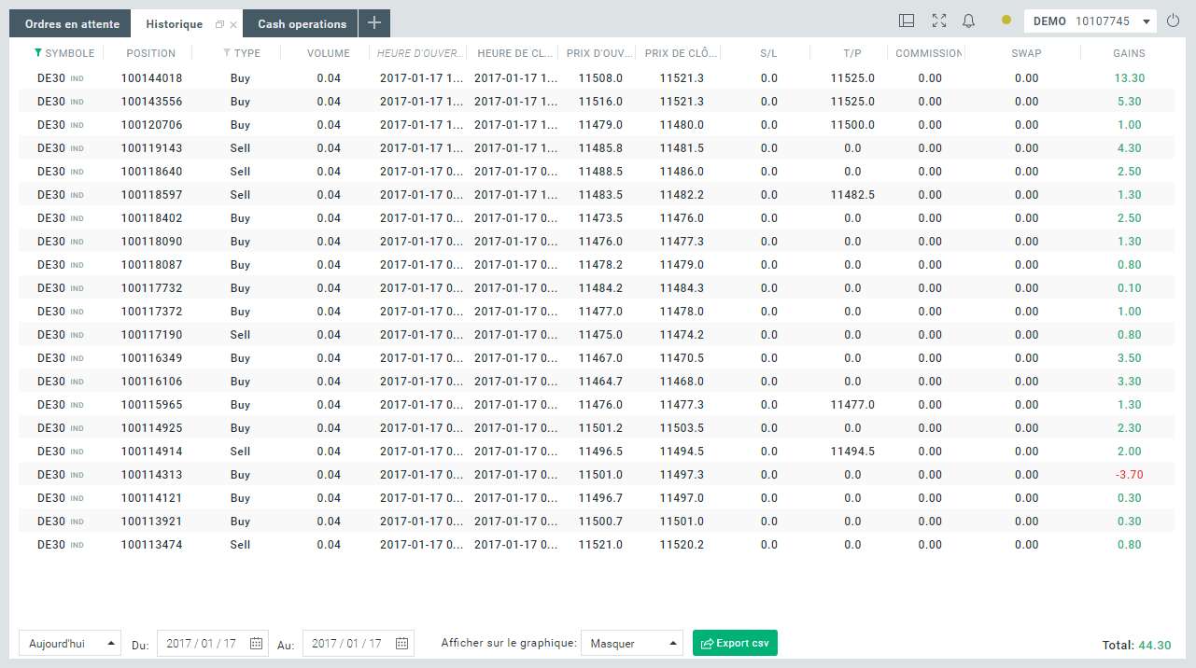Click the 13.30 gain value
1196x668 pixels.
(x=1129, y=78)
